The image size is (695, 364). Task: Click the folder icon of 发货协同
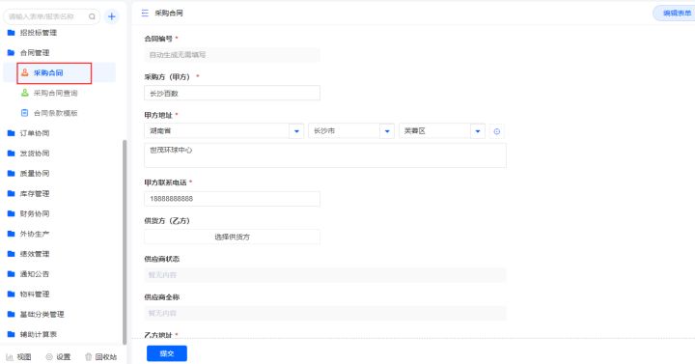pos(12,154)
